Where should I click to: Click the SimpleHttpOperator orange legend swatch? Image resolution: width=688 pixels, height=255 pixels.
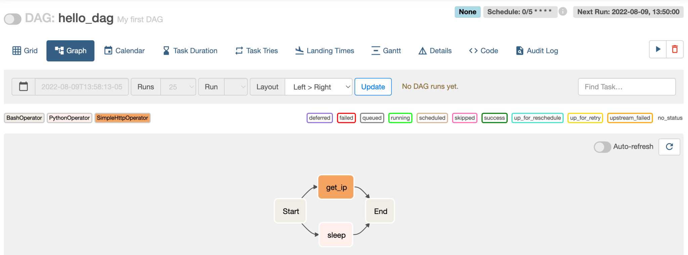[122, 118]
